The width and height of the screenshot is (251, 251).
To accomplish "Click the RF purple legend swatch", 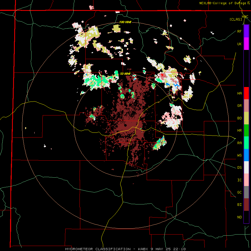I will tap(246, 31).
